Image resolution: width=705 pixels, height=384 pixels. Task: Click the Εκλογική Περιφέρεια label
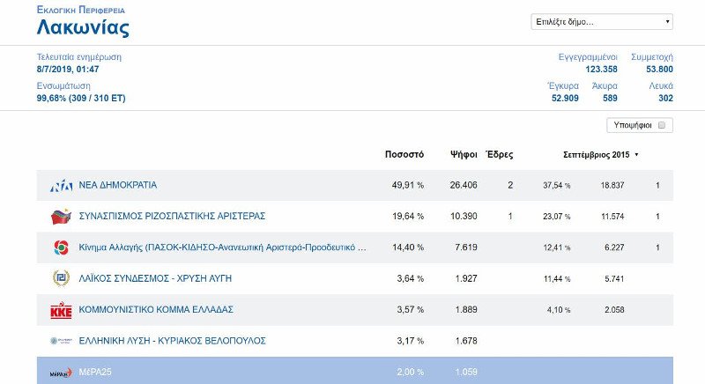tap(81, 10)
